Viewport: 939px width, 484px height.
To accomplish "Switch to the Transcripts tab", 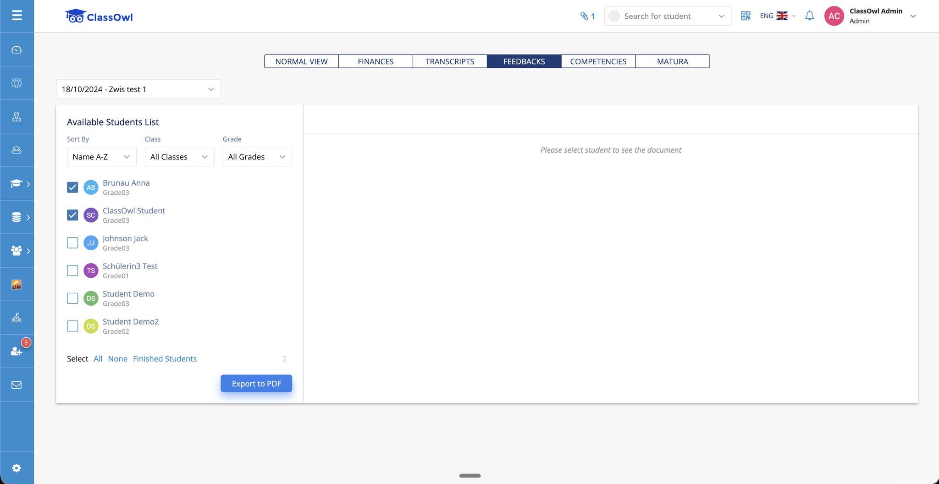I will pos(450,61).
